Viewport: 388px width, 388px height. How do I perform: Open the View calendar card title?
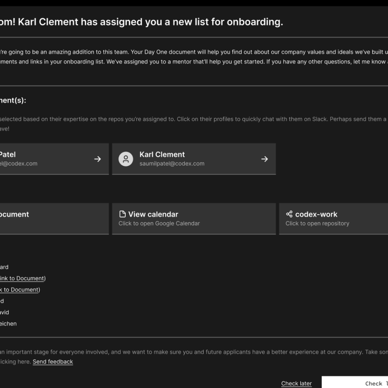[x=153, y=214]
